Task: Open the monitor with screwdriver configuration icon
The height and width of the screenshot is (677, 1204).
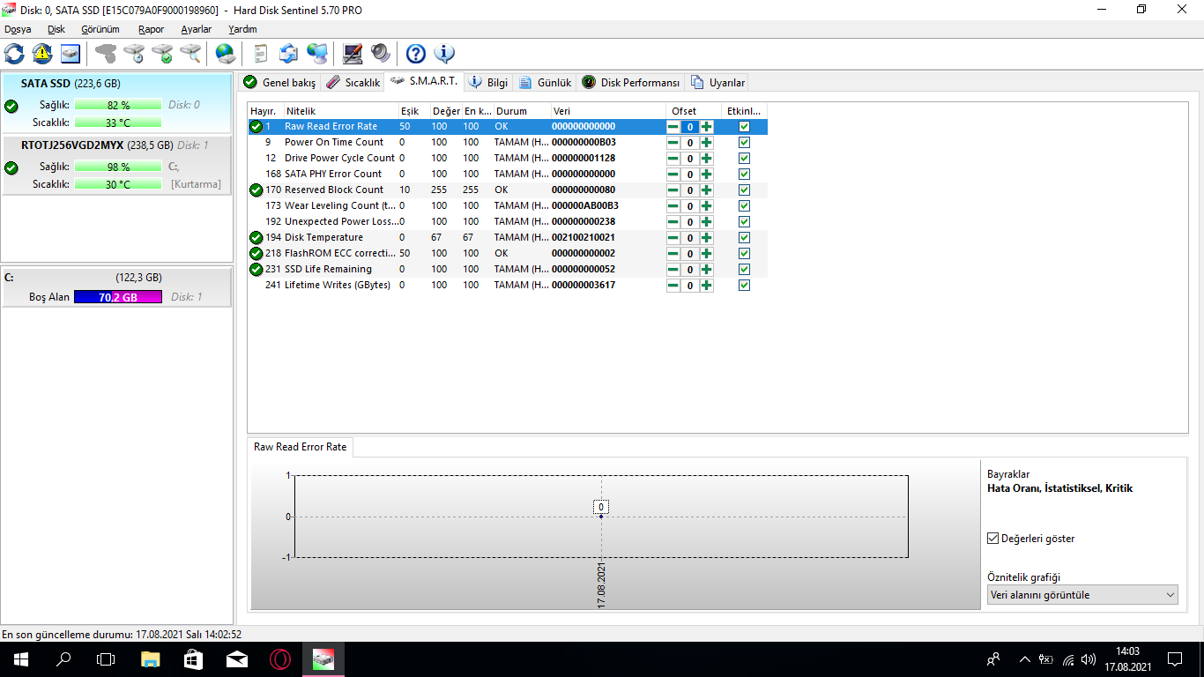Action: point(353,54)
